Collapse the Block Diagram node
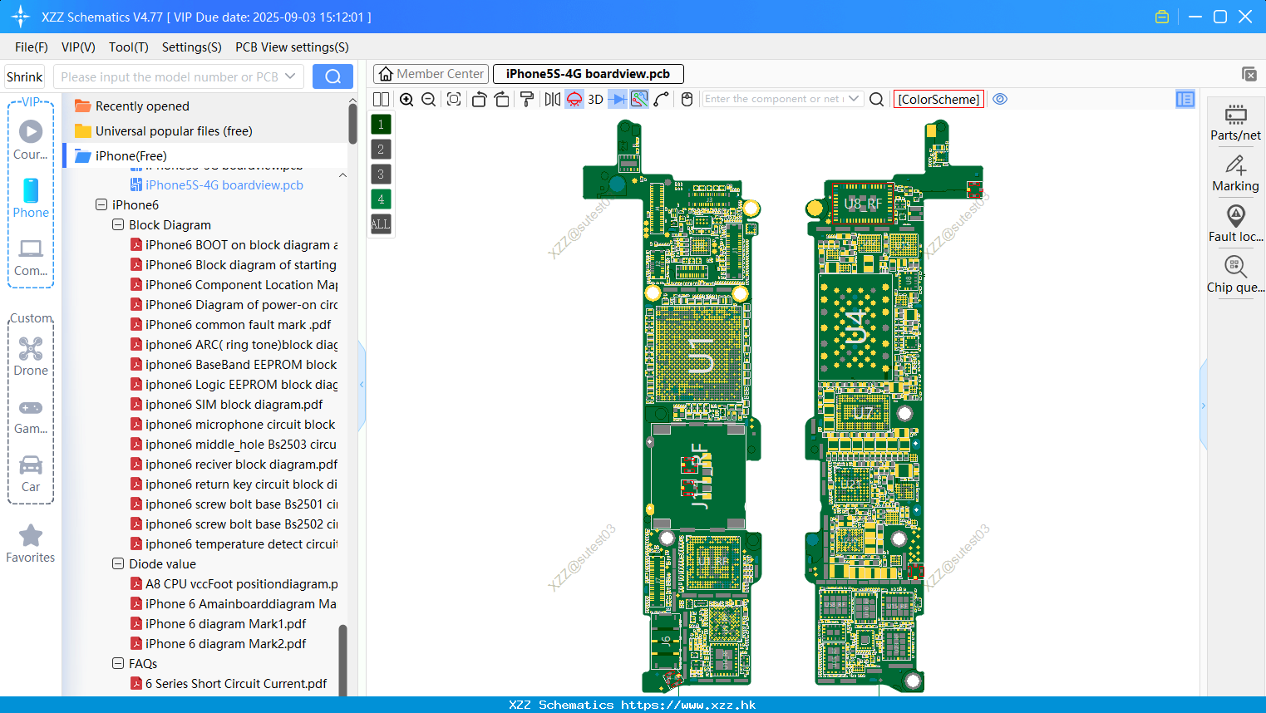Viewport: 1266px width, 713px height. (x=118, y=224)
